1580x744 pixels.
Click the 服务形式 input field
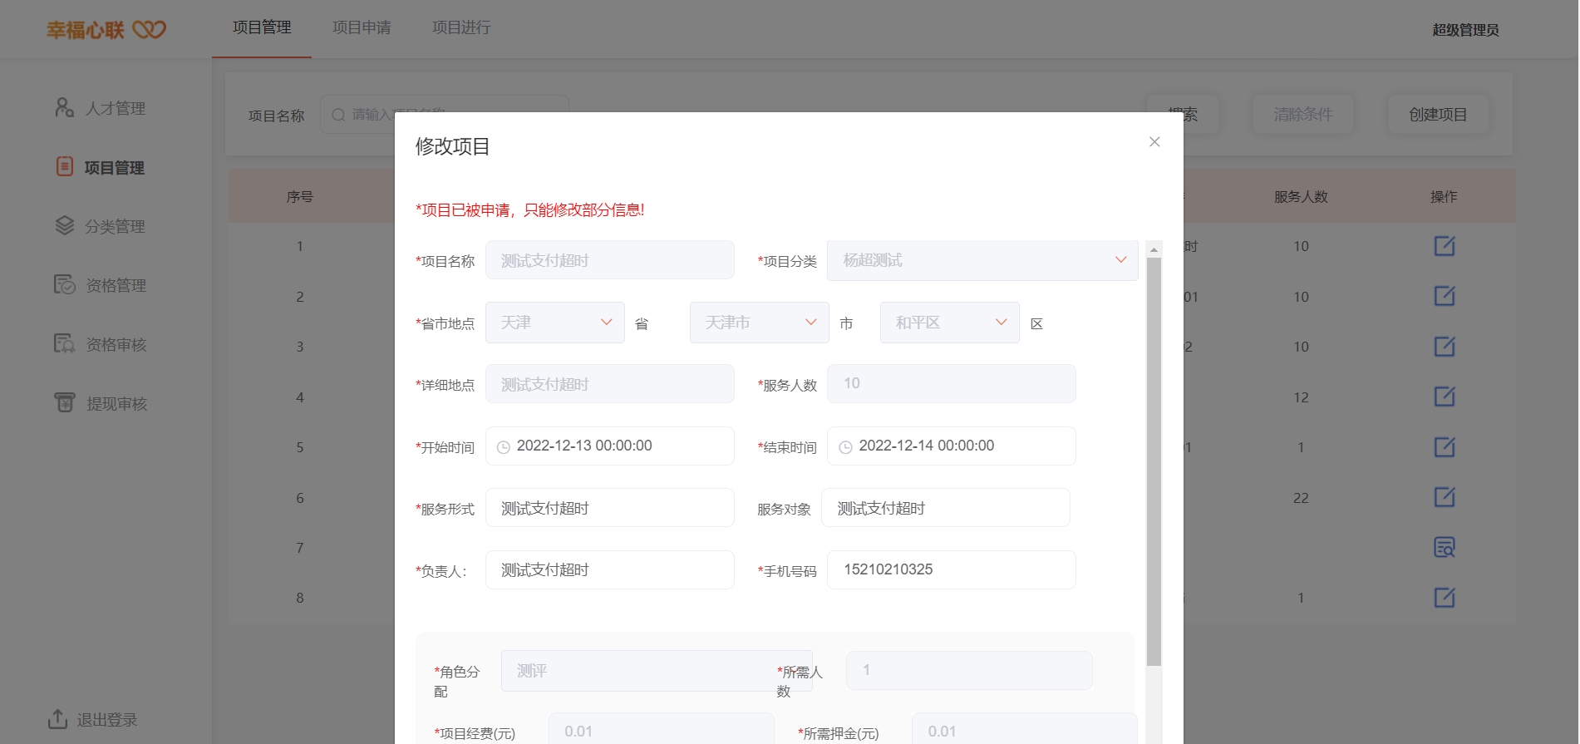coord(610,508)
